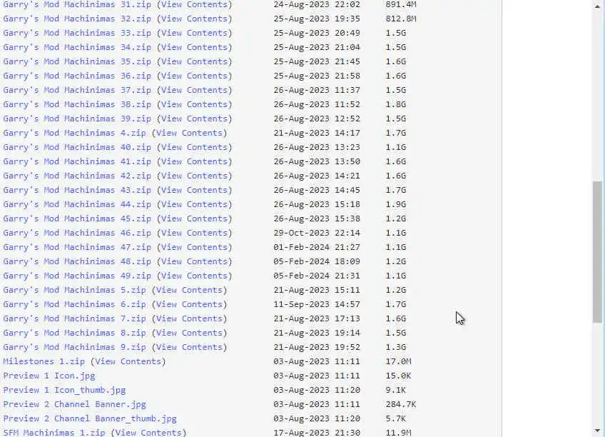Open Preview 2 Channel Banner_thumb.jpg
605x437 pixels.
(90, 419)
